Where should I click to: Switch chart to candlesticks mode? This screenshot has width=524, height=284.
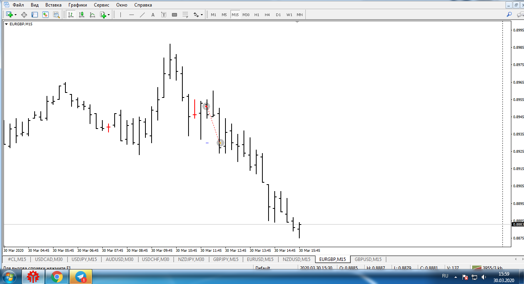click(x=82, y=15)
